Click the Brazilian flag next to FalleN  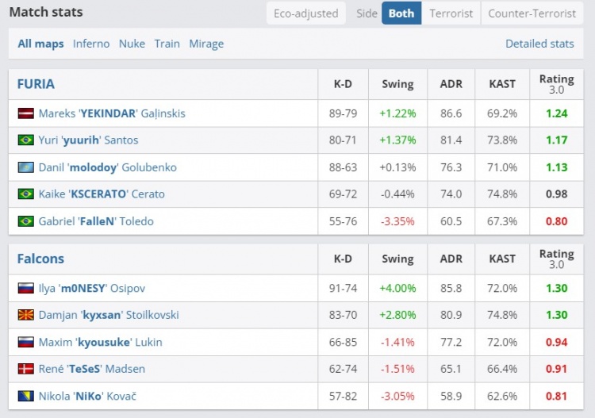(x=25, y=221)
